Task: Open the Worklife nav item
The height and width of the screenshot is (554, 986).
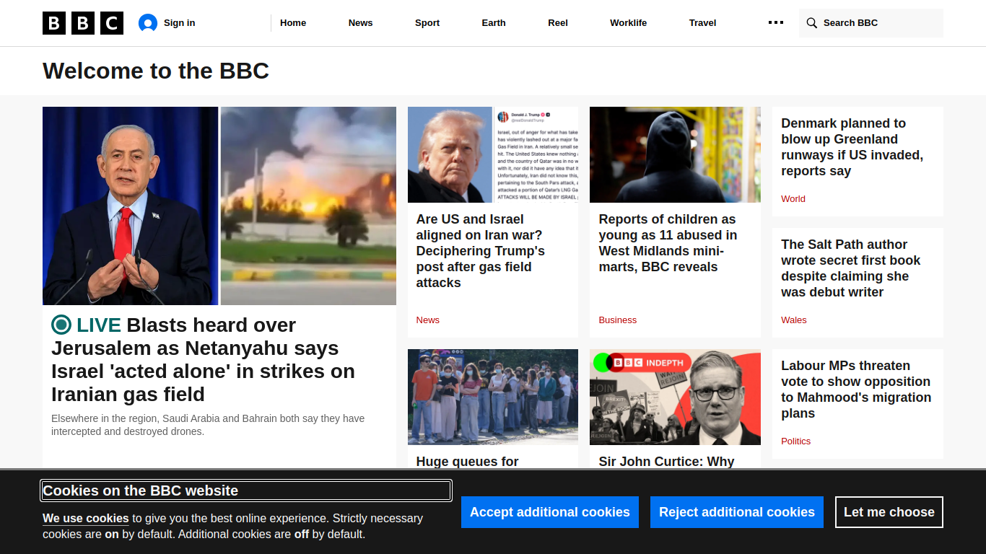Action: click(628, 23)
